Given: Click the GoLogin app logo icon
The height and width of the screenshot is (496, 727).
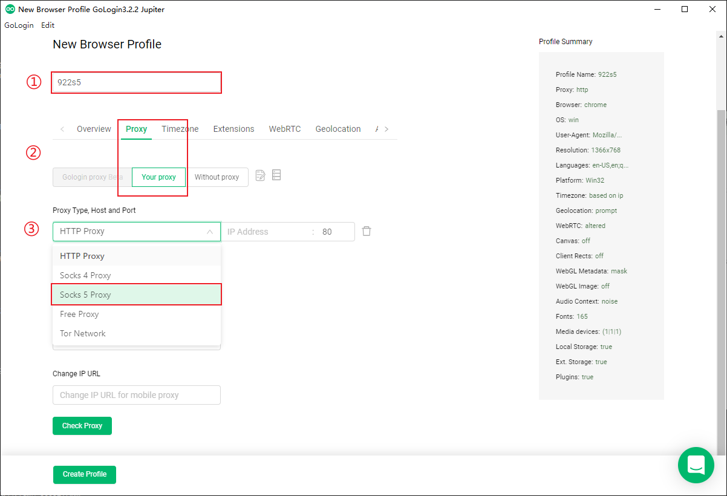Looking at the screenshot, I should click(10, 9).
